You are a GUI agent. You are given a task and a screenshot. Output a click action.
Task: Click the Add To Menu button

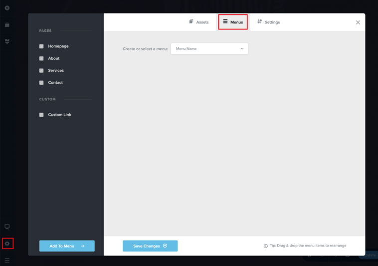coord(67,246)
